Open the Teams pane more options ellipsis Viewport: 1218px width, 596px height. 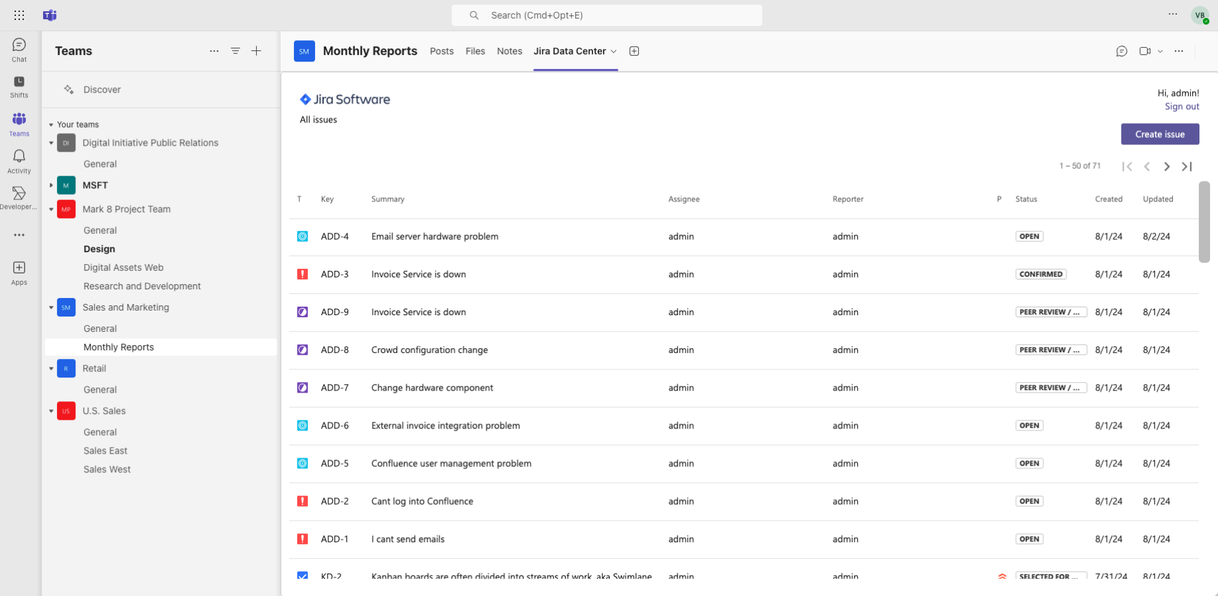pyautogui.click(x=214, y=51)
